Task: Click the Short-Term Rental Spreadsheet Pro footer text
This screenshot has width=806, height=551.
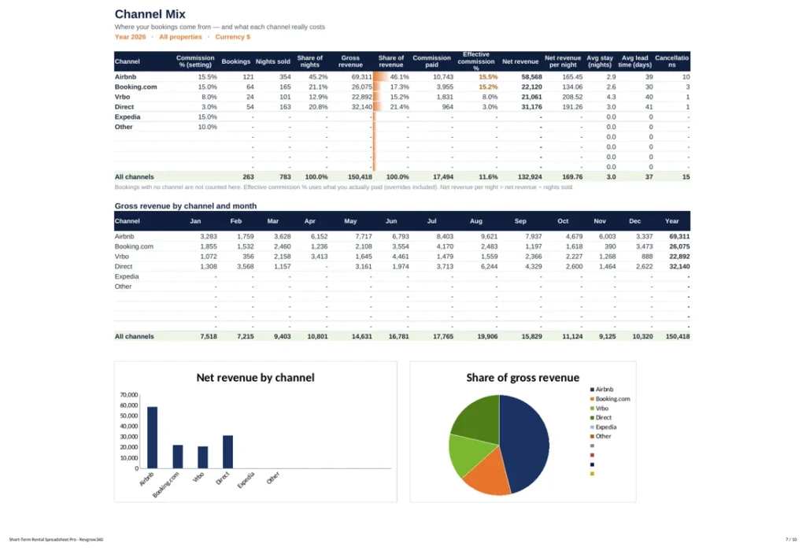Action: [x=56, y=540]
